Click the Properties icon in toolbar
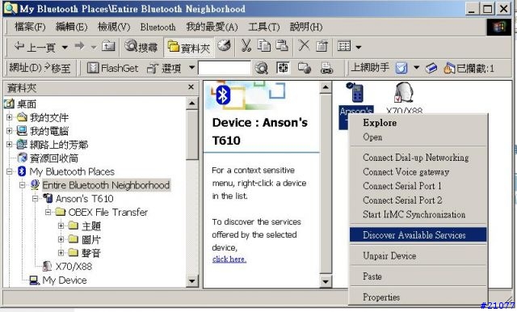Viewport: 517px width, 312px height. 322,46
